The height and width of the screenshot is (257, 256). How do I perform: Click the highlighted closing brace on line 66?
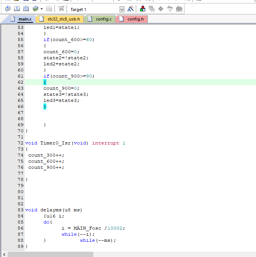(45, 106)
